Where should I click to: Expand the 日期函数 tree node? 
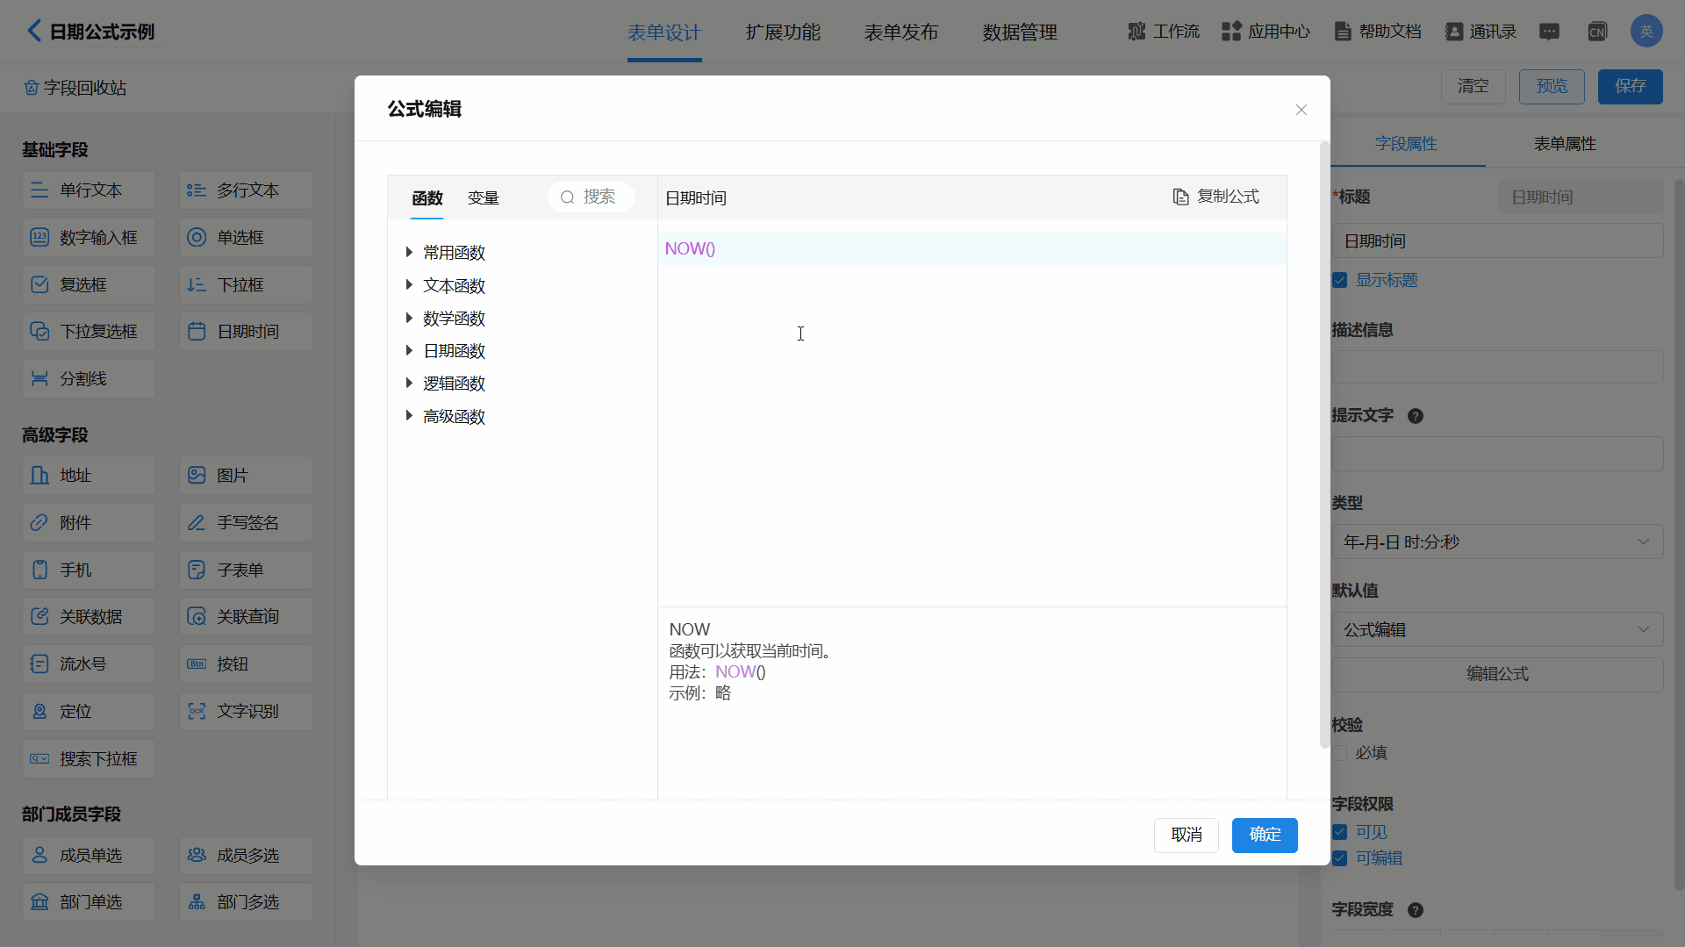pyautogui.click(x=409, y=350)
